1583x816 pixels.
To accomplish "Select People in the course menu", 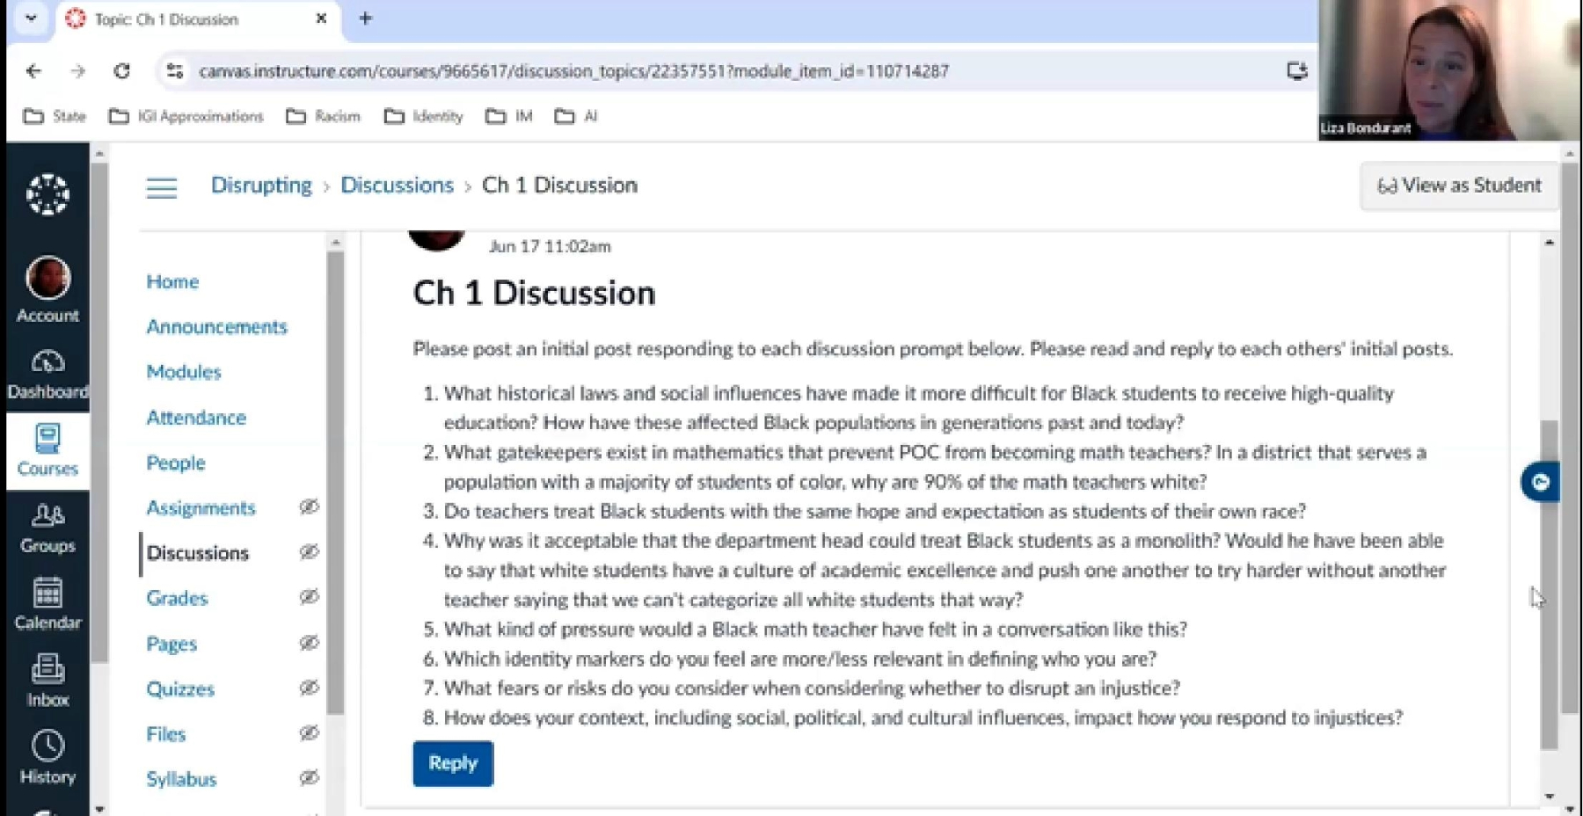I will [x=176, y=463].
